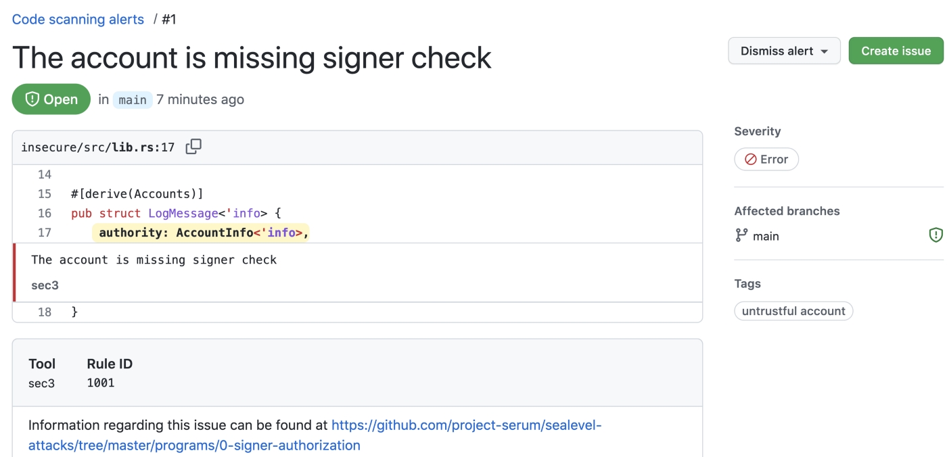Click line number 17 in code snippet
This screenshot has height=457, width=947.
click(x=44, y=233)
